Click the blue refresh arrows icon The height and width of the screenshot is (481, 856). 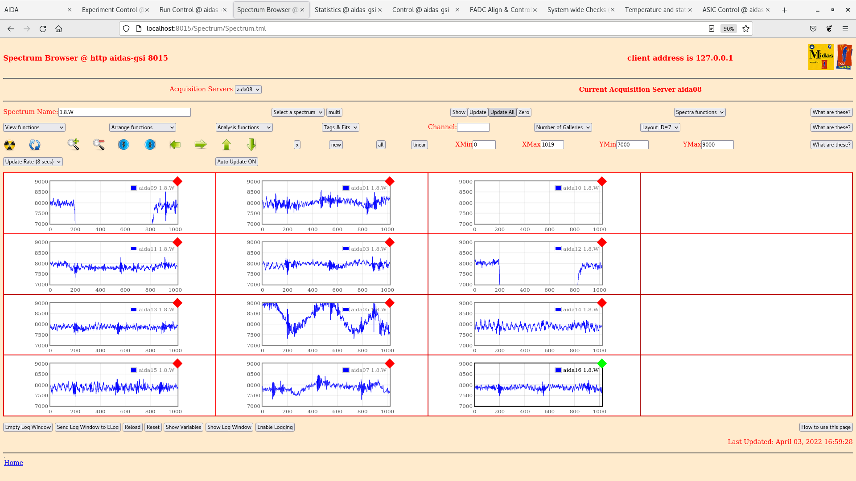(x=35, y=145)
